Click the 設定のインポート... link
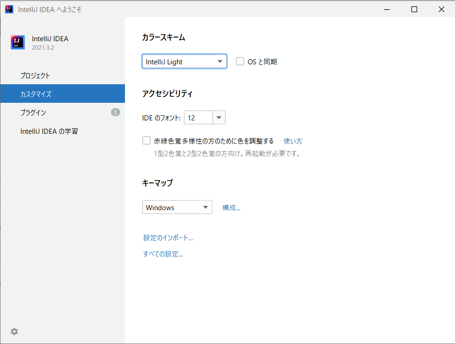Image resolution: width=455 pixels, height=344 pixels. [x=168, y=238]
